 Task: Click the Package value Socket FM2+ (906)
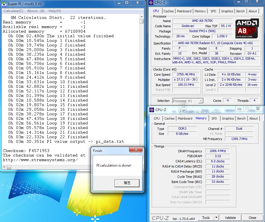click(x=202, y=31)
